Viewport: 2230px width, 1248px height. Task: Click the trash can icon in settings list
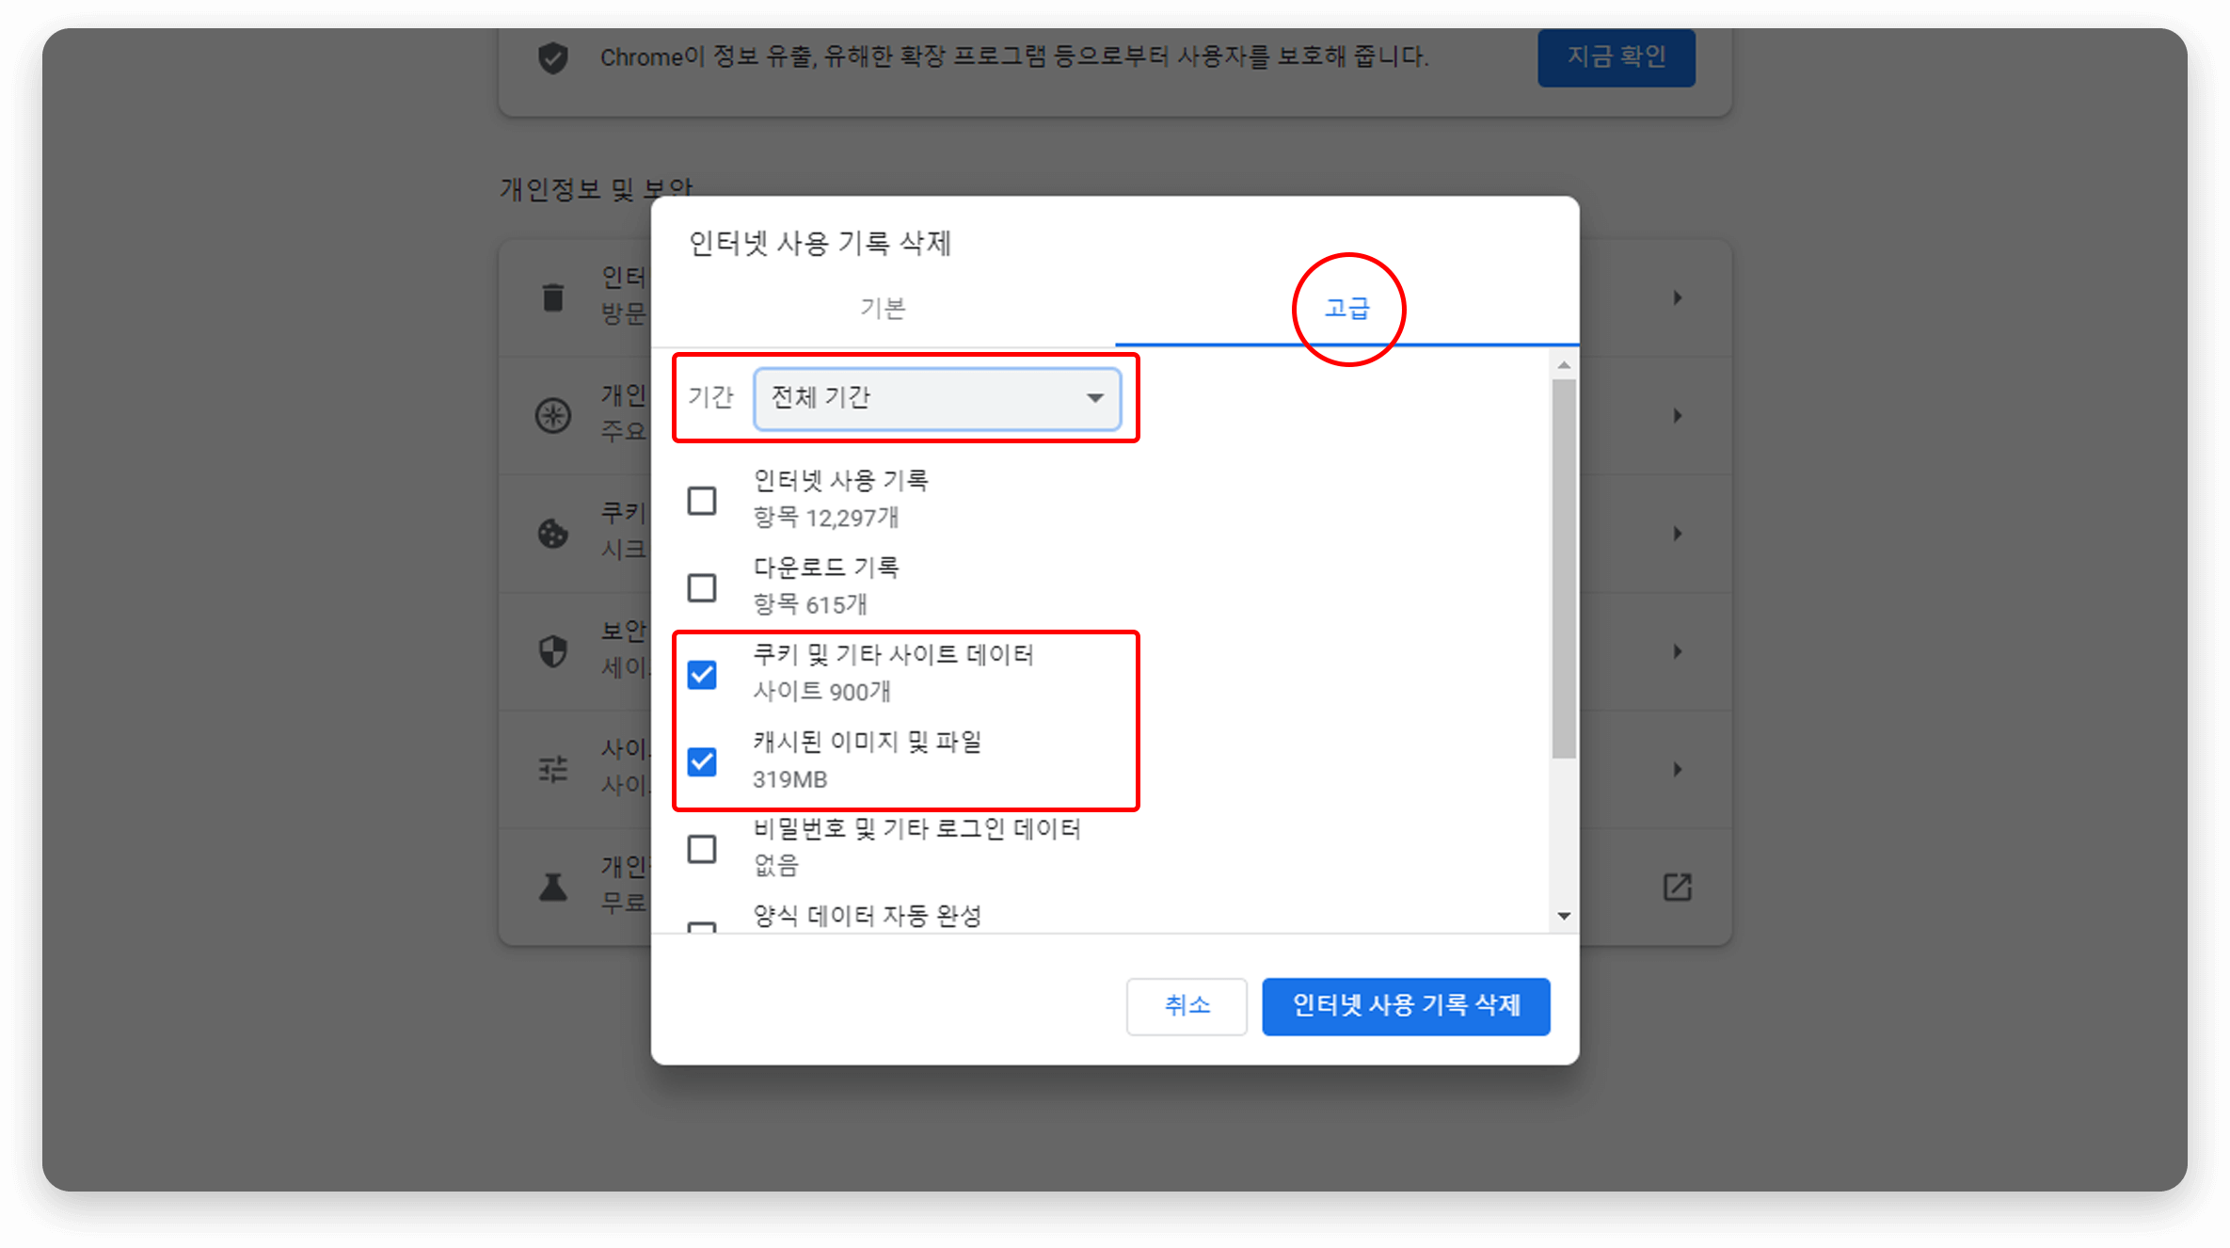click(553, 297)
